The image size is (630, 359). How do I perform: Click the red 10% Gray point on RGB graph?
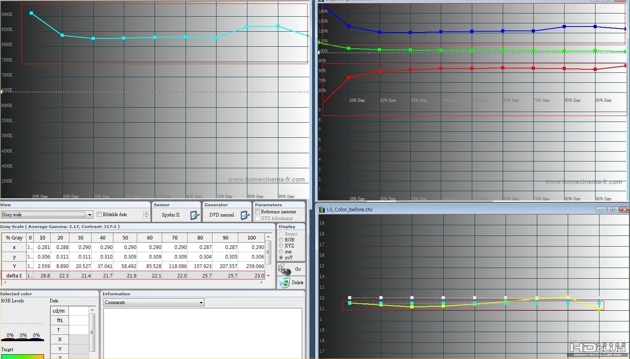pyautogui.click(x=349, y=78)
